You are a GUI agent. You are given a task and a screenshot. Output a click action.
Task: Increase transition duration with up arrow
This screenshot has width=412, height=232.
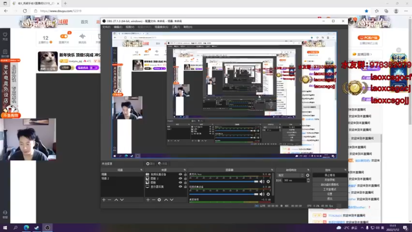308,179
